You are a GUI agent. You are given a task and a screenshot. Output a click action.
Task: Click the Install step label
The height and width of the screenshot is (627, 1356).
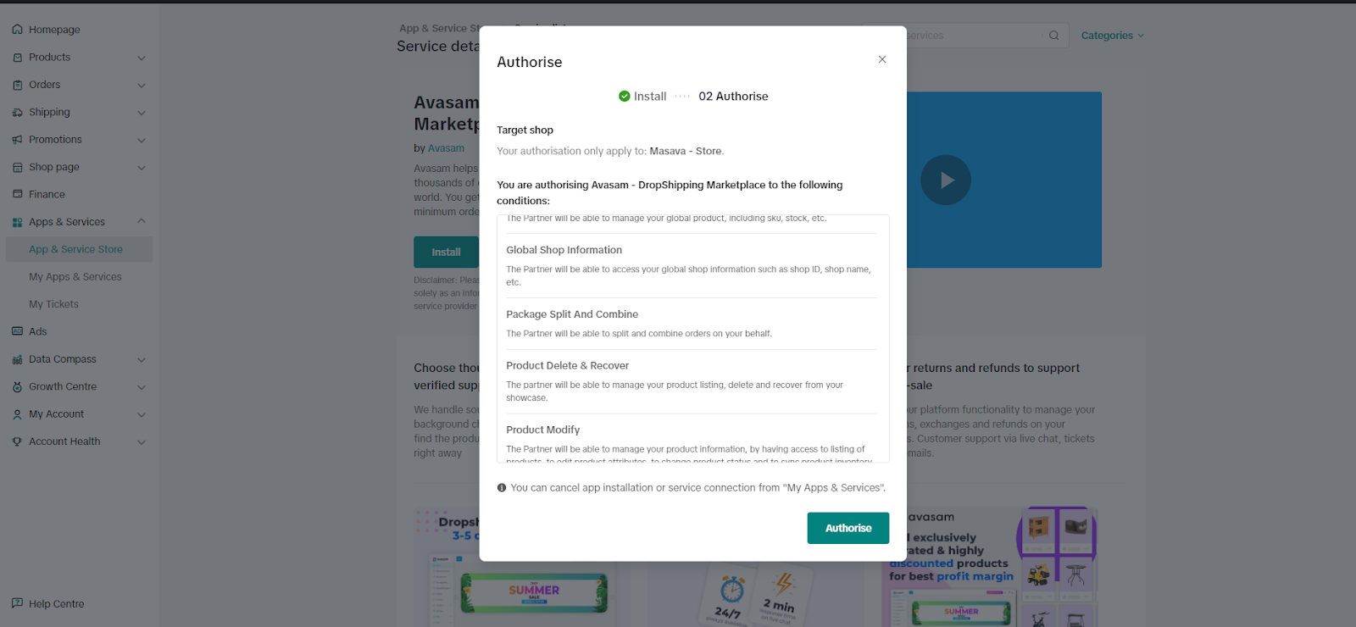(650, 97)
